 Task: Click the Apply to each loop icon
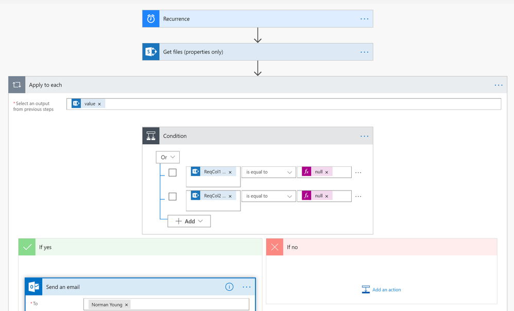17,85
